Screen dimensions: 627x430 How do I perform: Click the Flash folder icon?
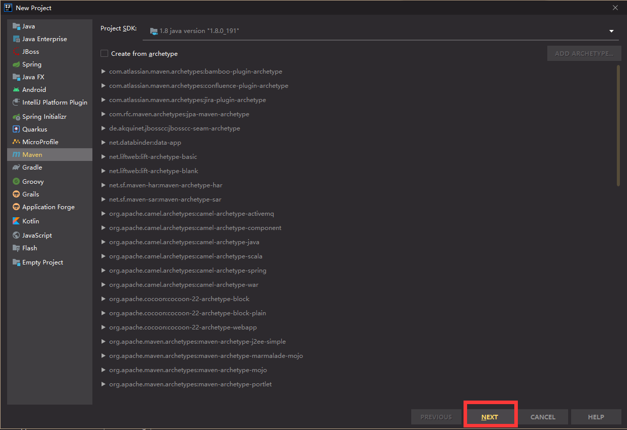(x=16, y=248)
